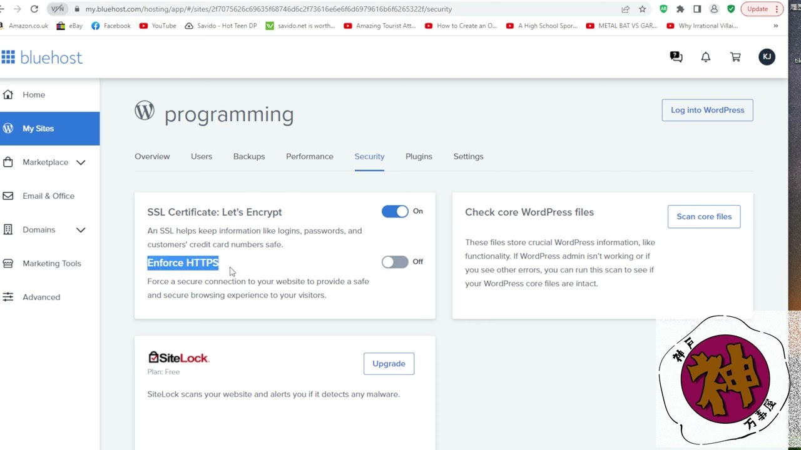The image size is (801, 450).
Task: Open the site Settings tab
Action: (x=468, y=156)
